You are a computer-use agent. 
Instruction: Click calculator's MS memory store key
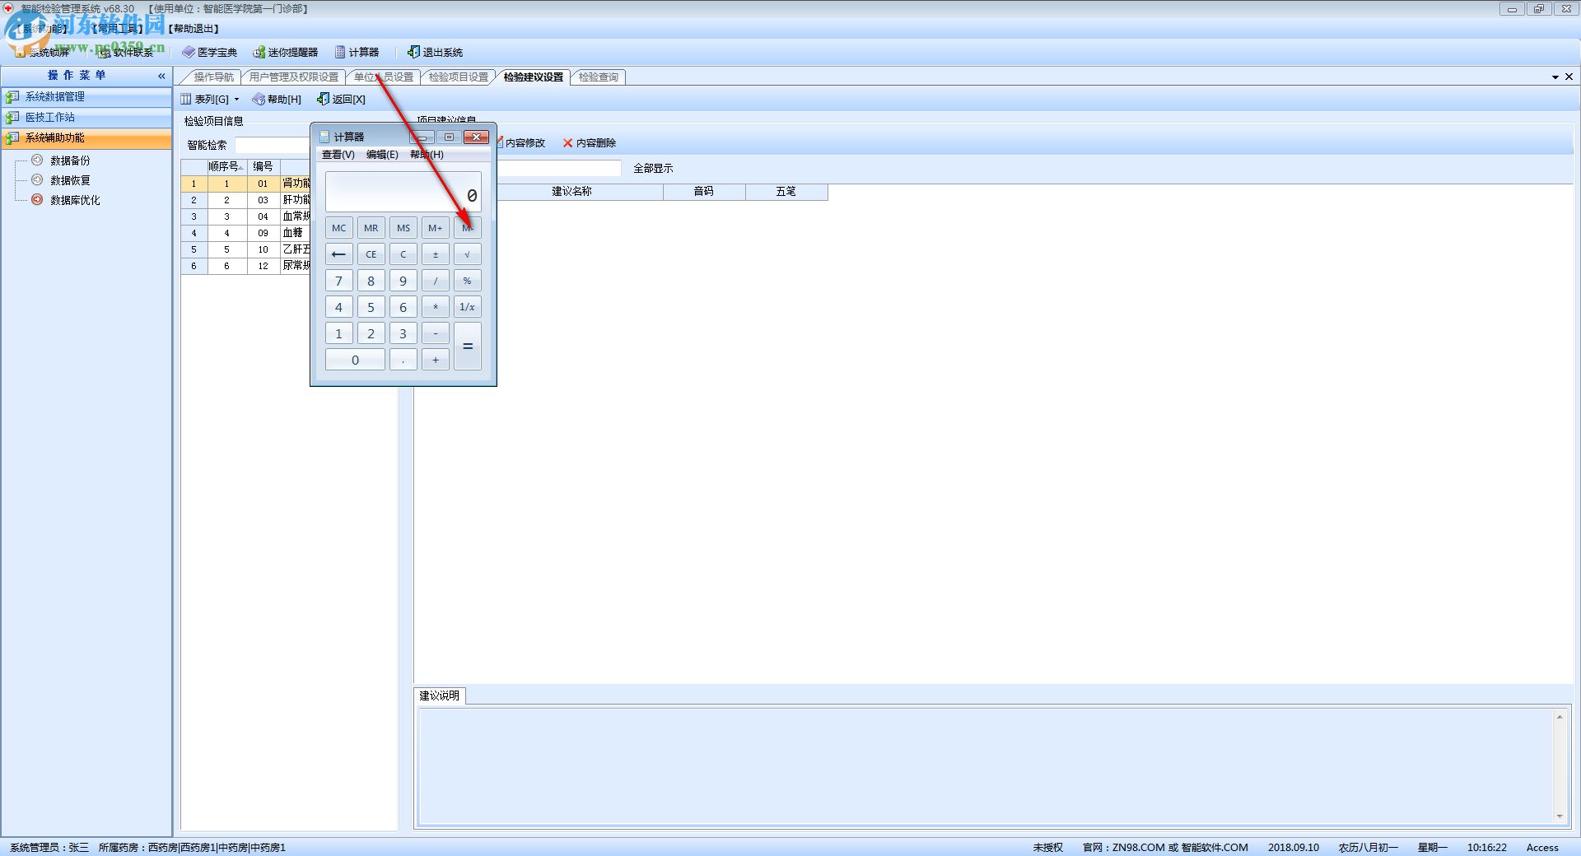coord(403,228)
